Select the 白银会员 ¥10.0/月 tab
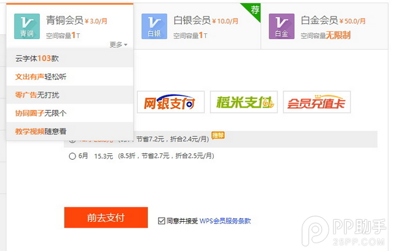 (x=197, y=26)
